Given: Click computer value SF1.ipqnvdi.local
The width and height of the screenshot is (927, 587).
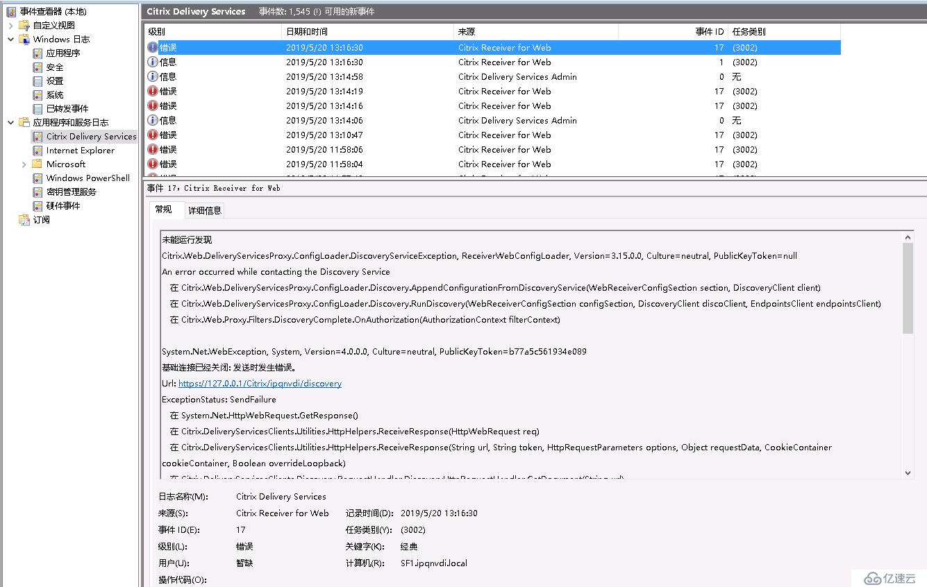Looking at the screenshot, I should 434,563.
